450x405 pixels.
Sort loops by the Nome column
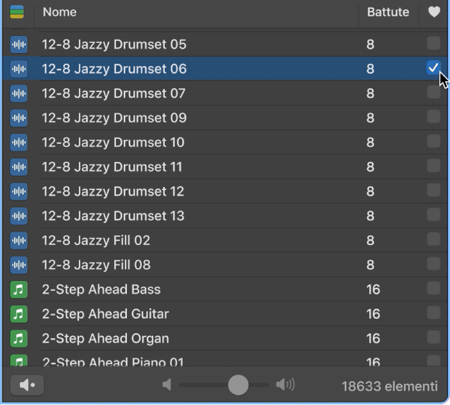tap(192, 12)
